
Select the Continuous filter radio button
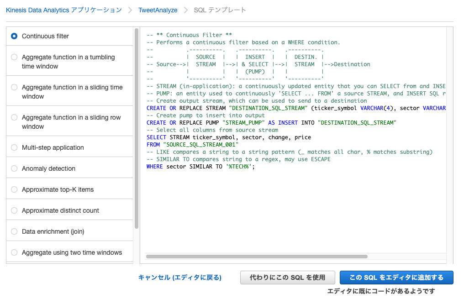coord(14,36)
